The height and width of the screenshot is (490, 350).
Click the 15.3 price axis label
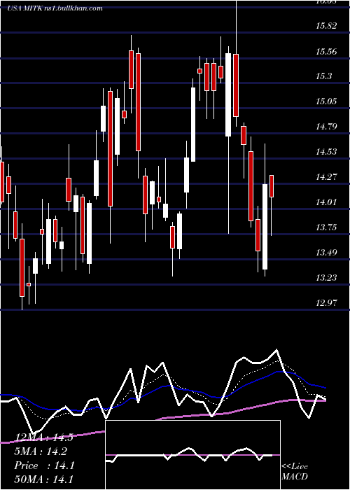click(323, 76)
